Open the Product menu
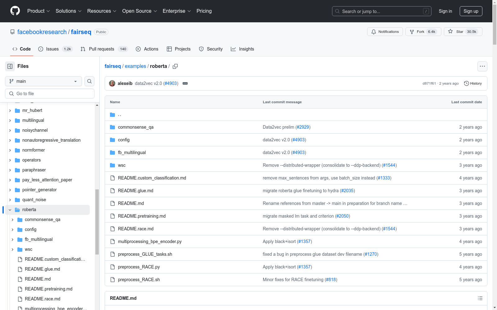Image resolution: width=497 pixels, height=310 pixels. click(39, 11)
